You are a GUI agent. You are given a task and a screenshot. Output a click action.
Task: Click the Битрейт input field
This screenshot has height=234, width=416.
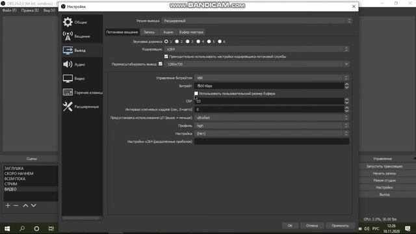269,86
